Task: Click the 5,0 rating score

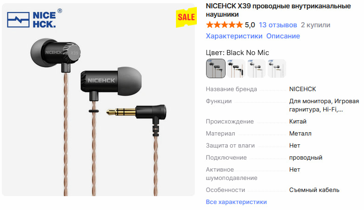Action: point(250,25)
